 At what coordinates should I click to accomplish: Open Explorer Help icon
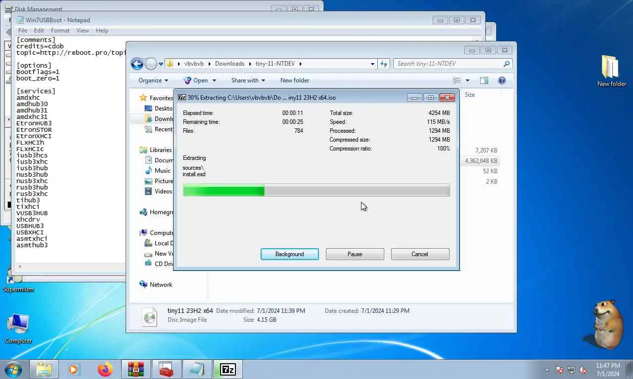[x=501, y=80]
